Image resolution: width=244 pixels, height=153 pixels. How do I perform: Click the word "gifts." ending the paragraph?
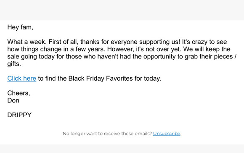14,64
